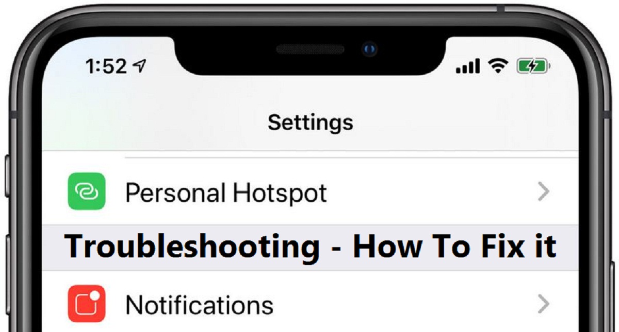Click the How To Fix it text
This screenshot has width=619, height=332.
[455, 246]
